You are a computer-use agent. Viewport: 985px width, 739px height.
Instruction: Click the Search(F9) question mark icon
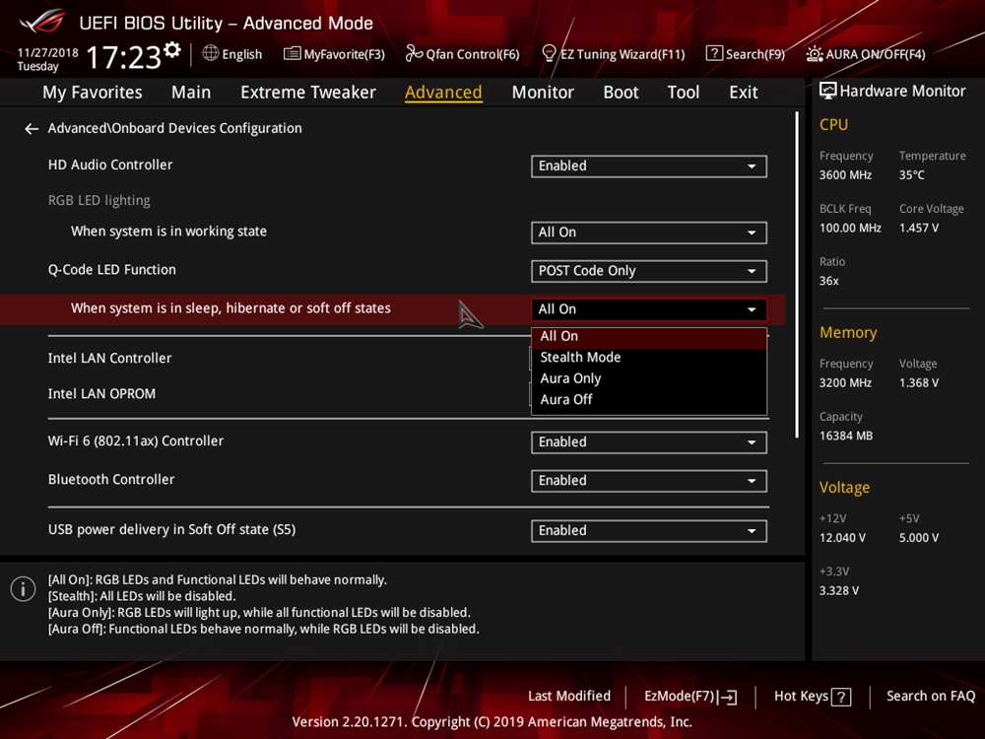pyautogui.click(x=713, y=53)
